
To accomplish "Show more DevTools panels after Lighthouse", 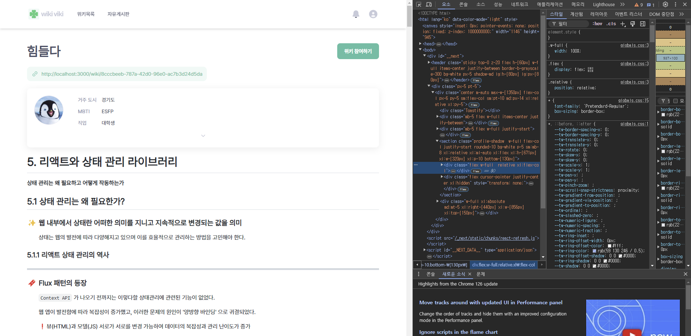I will tap(622, 4).
